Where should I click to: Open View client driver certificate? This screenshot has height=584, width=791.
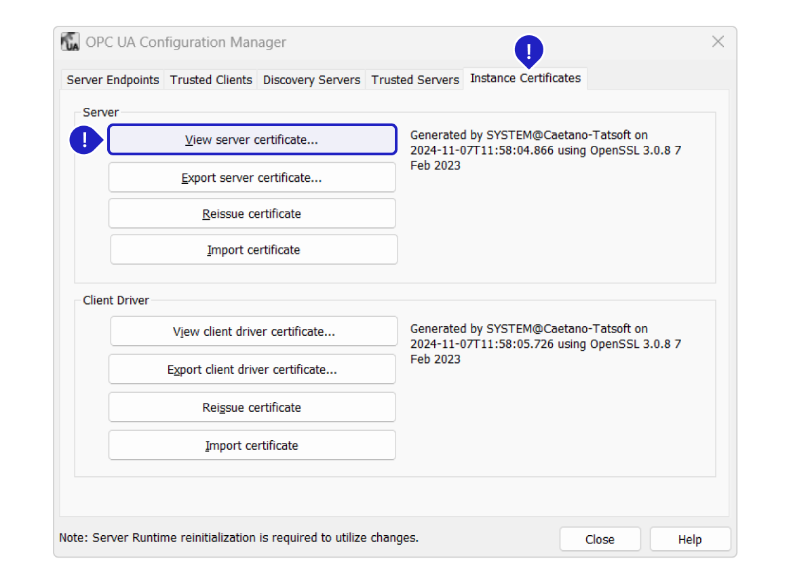pos(254,332)
